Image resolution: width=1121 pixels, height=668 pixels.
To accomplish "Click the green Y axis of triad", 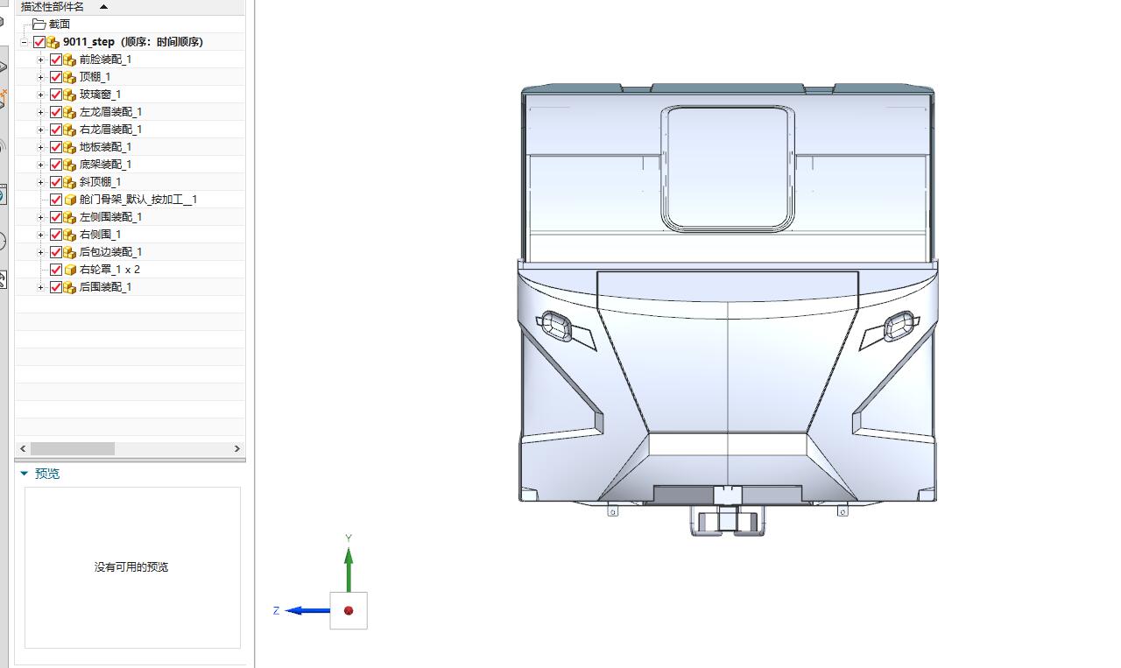I will click(349, 569).
